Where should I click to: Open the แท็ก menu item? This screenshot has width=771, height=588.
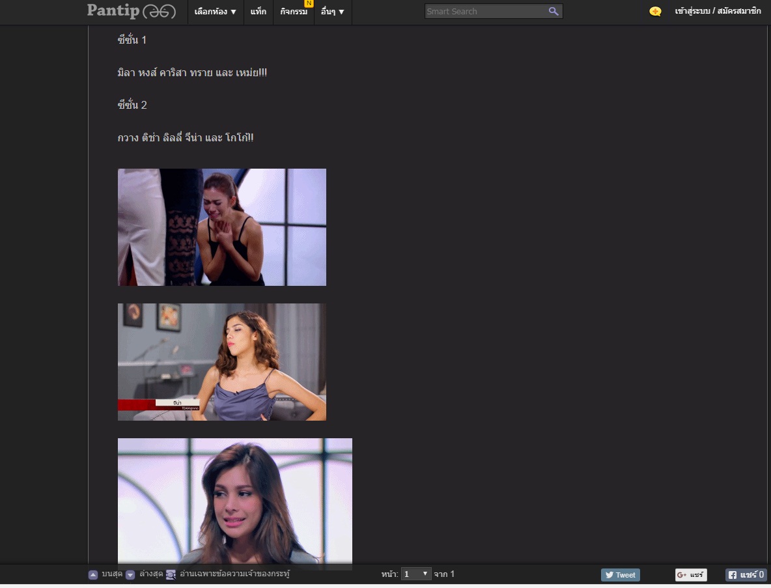pos(259,12)
